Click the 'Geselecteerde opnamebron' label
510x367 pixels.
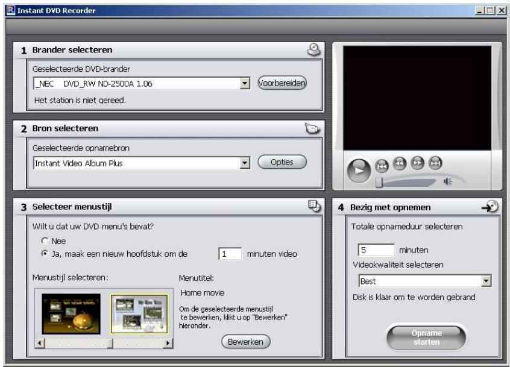tap(81, 148)
